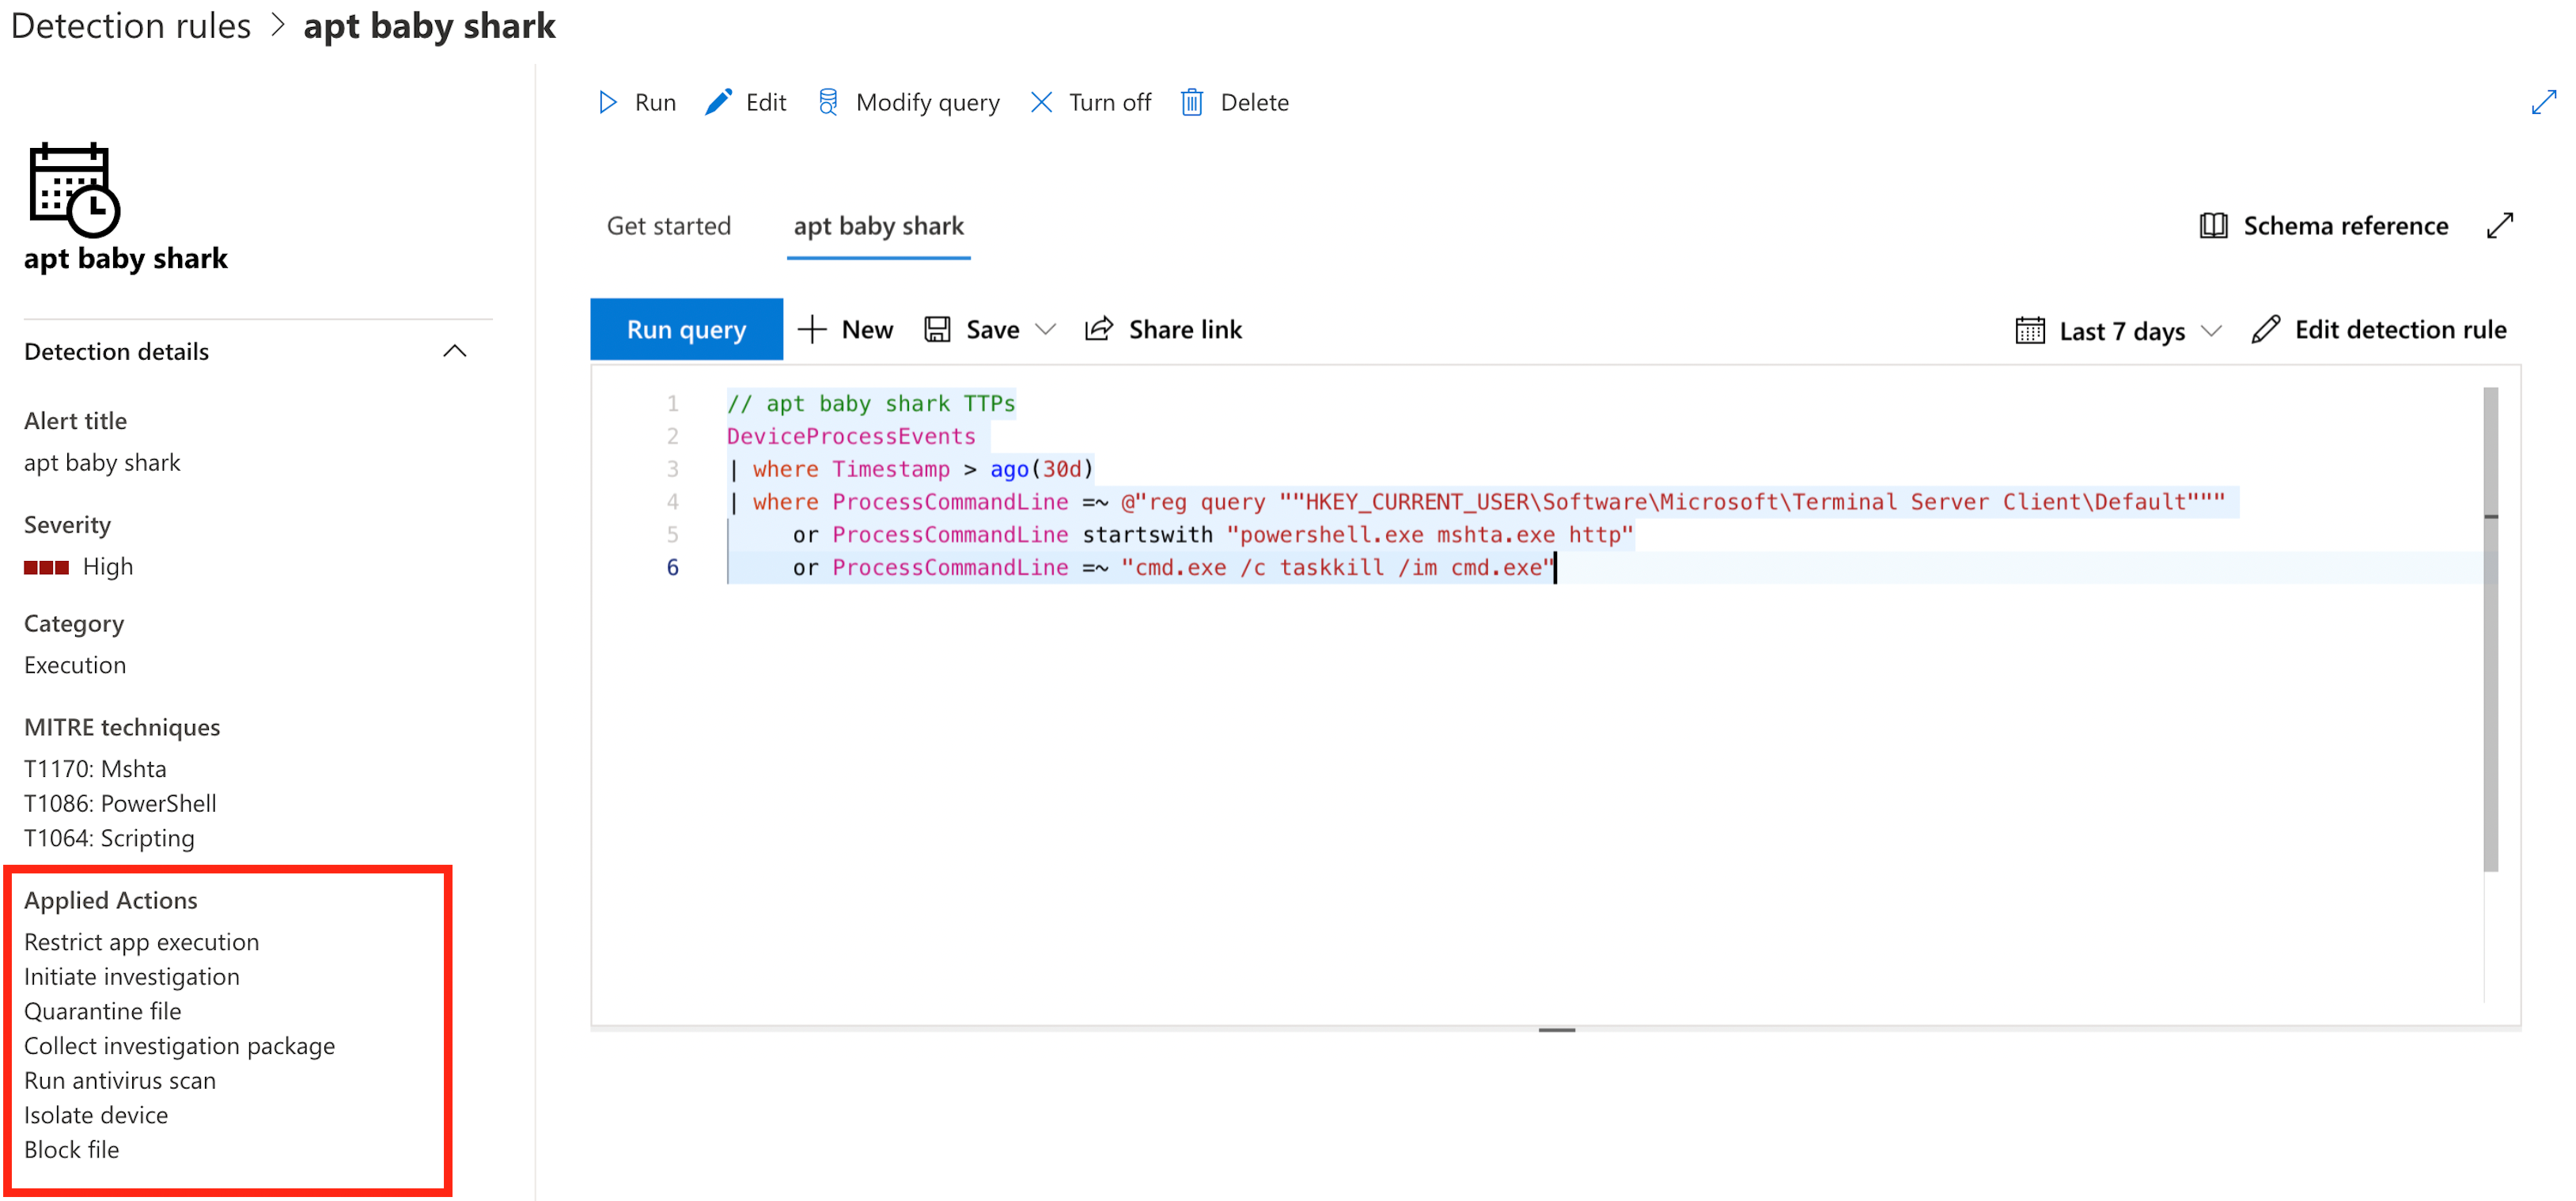The width and height of the screenshot is (2576, 1201).
Task: Collapse the Detection details section
Action: pos(455,351)
